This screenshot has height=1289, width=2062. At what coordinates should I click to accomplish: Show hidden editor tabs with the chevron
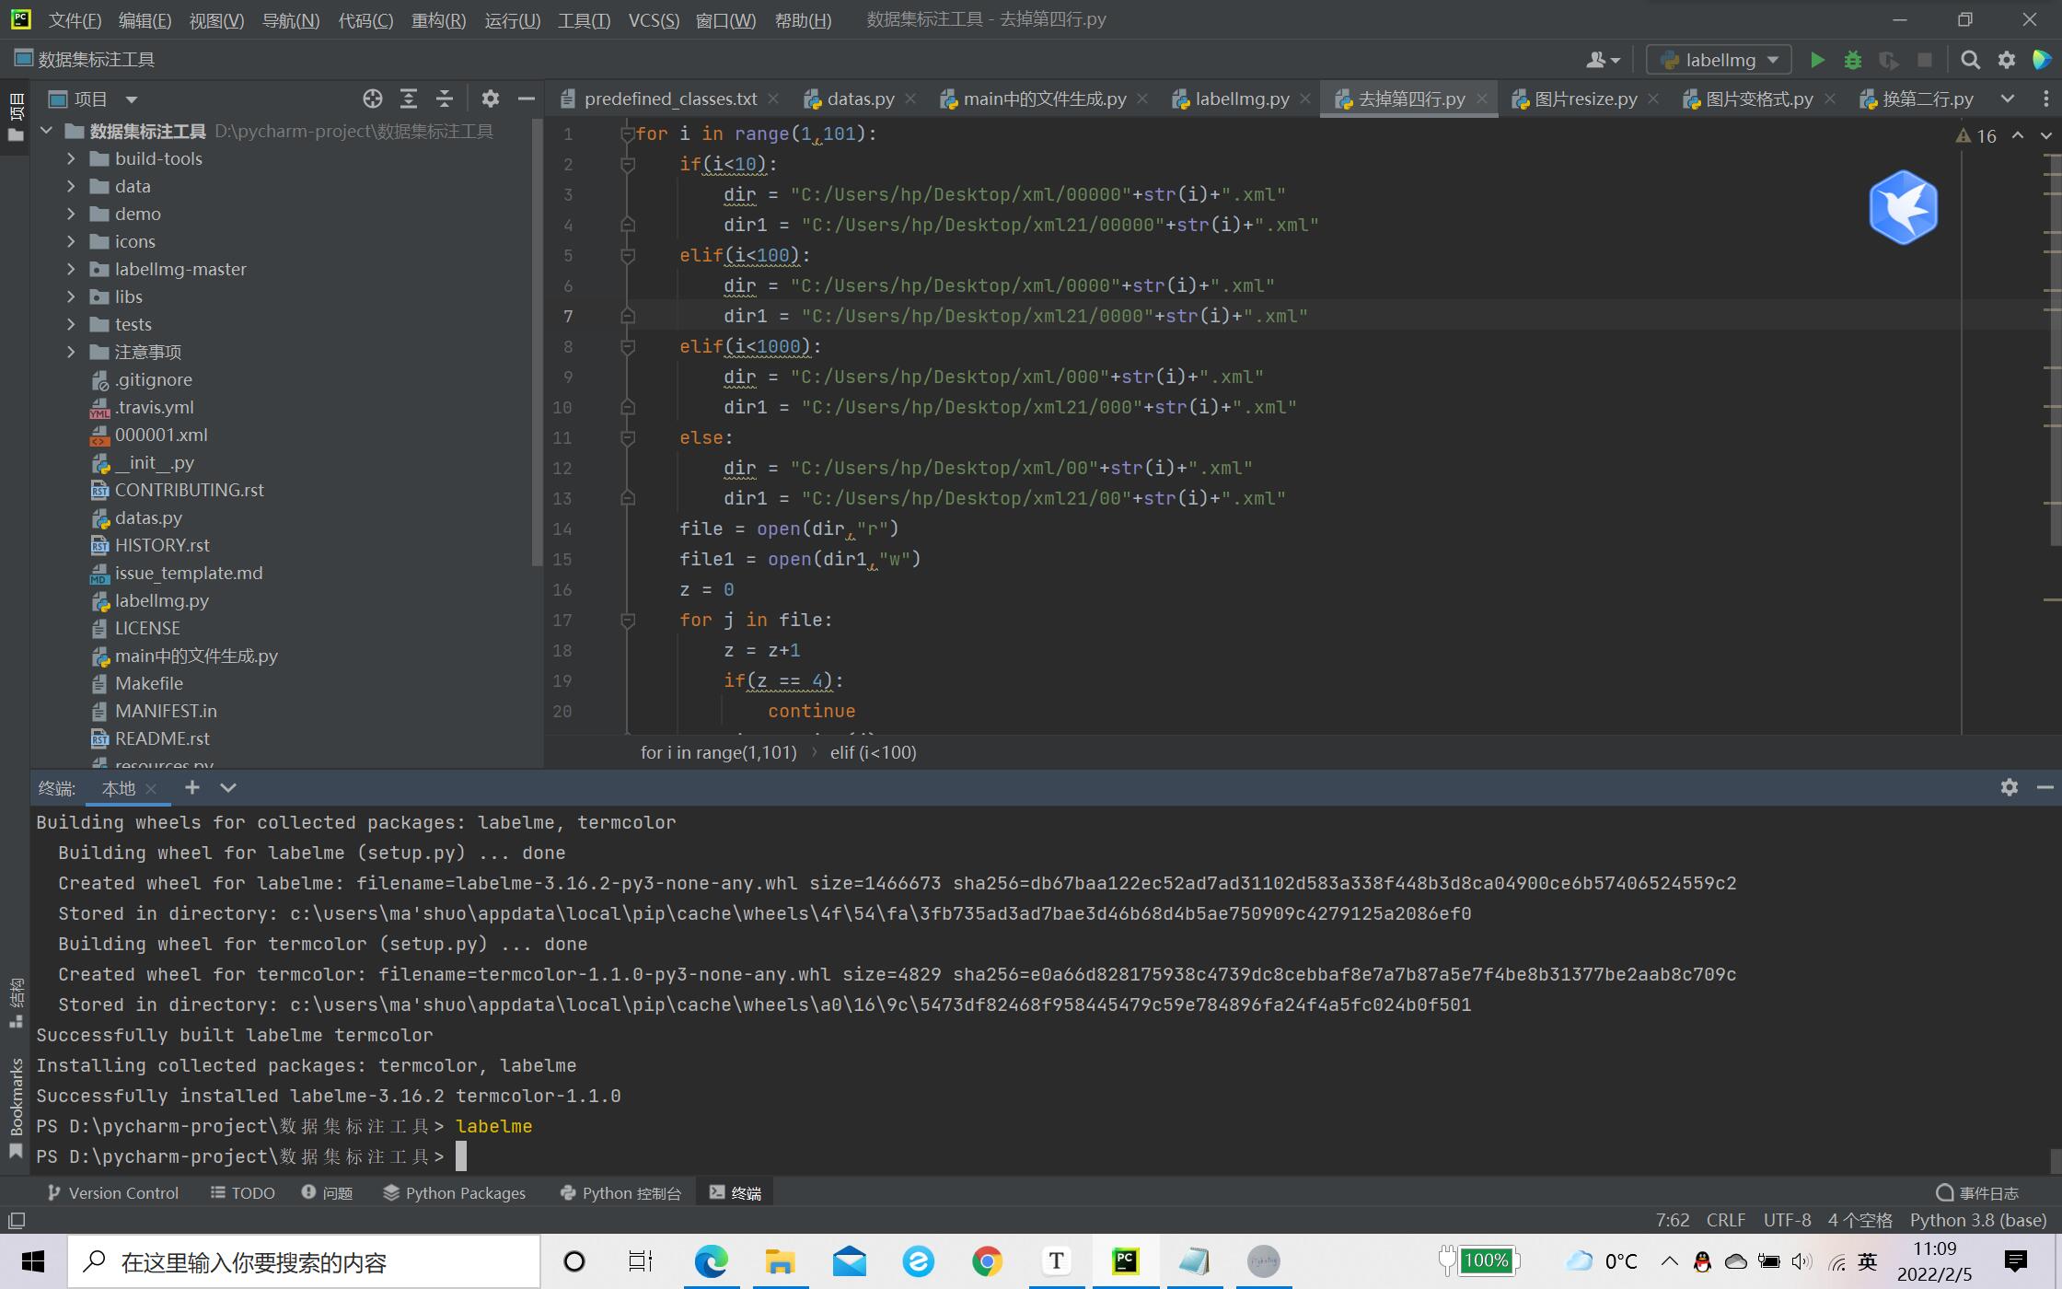coord(2008,99)
